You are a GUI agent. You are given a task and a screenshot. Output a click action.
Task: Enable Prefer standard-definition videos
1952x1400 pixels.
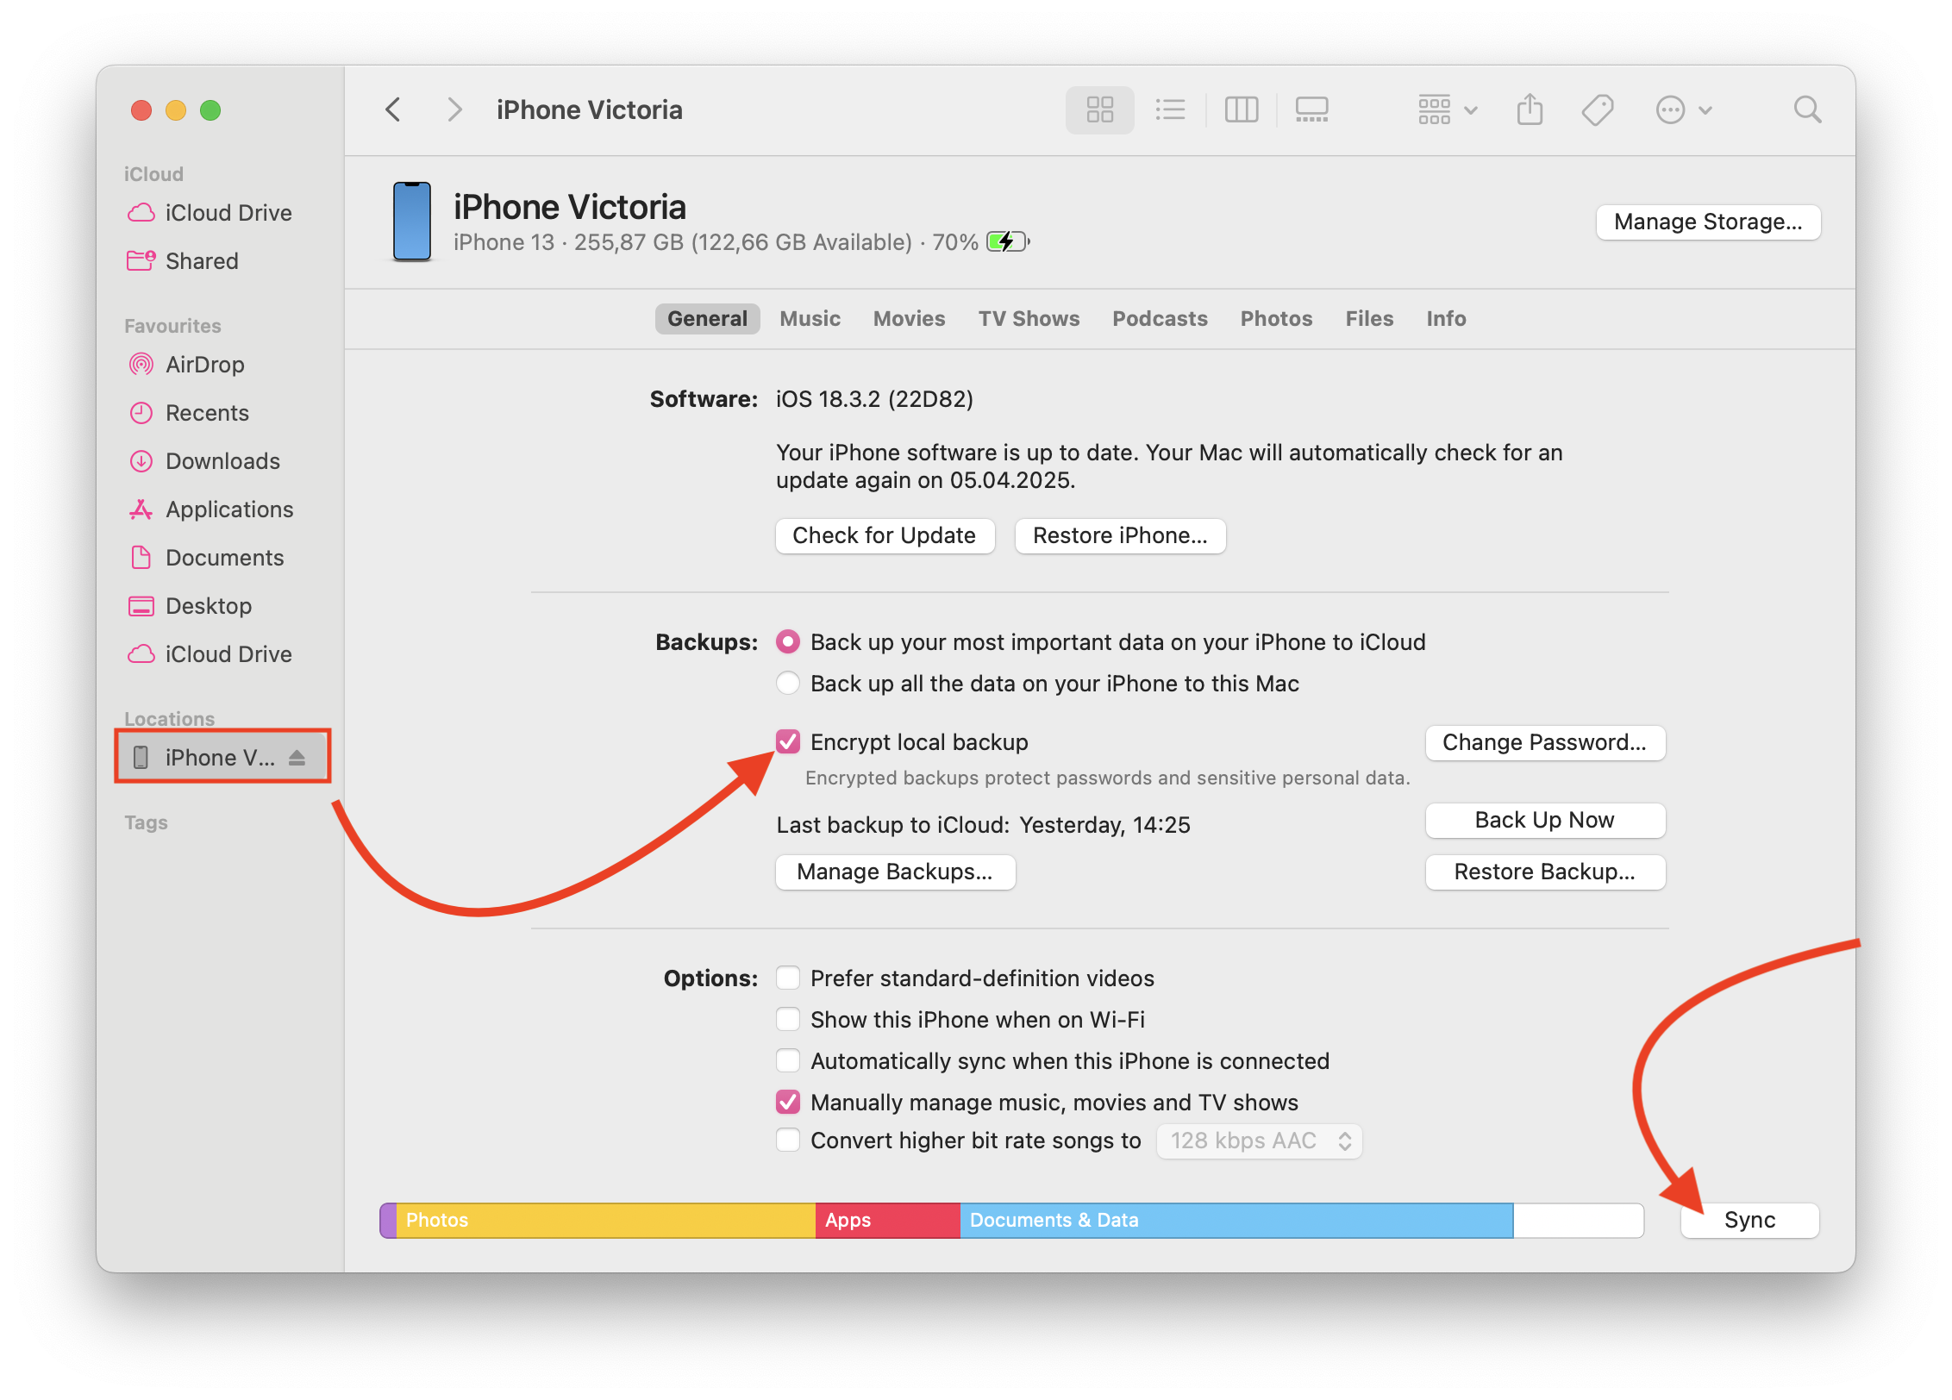pyautogui.click(x=787, y=978)
